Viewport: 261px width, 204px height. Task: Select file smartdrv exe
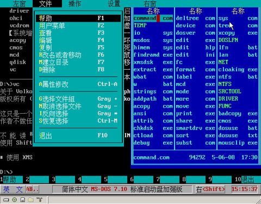coord(196,128)
